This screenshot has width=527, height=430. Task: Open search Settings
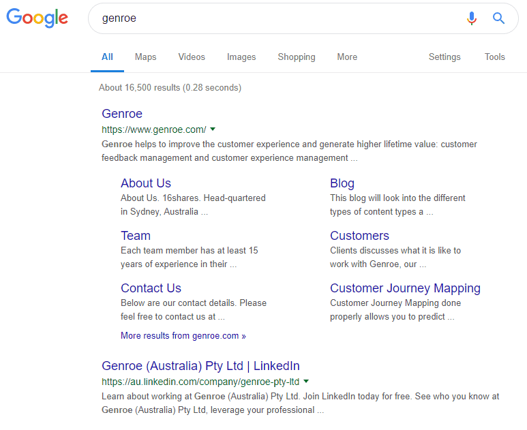pos(445,57)
